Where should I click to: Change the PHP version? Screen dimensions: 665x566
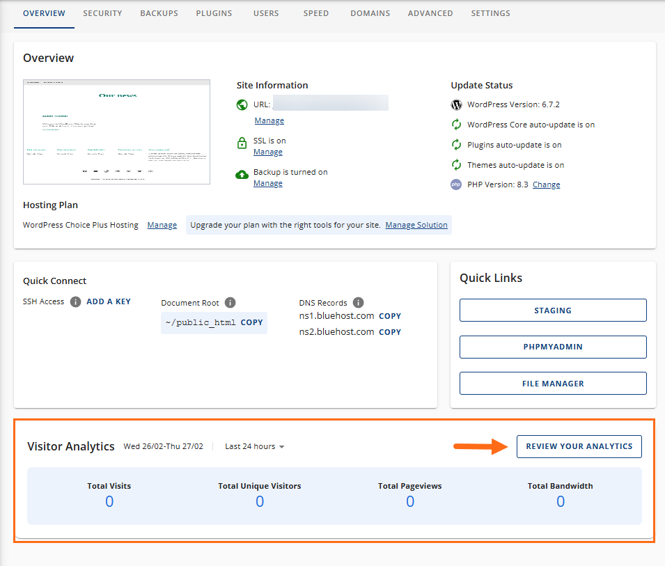click(546, 184)
